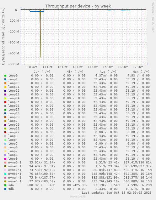The image size is (156, 200).
Task: Select the loop11 legend label
Action: click(x=14, y=87)
